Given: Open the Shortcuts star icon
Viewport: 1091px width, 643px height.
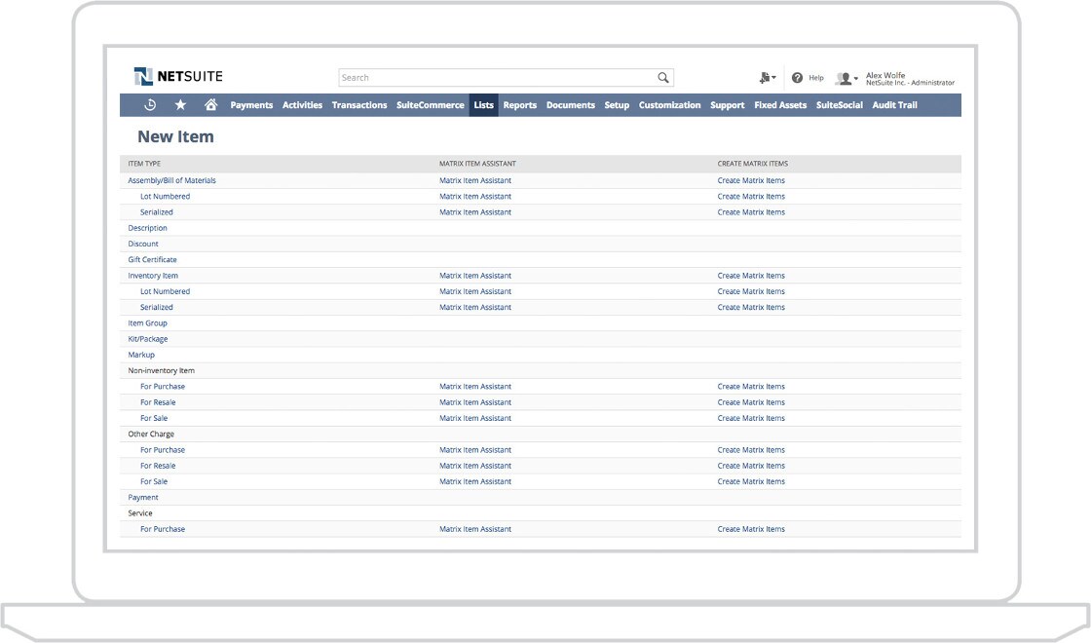Looking at the screenshot, I should tap(180, 105).
